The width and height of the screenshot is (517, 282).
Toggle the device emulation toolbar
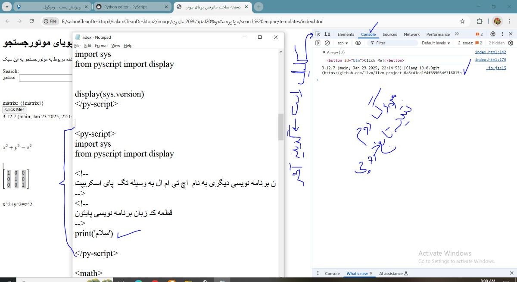point(327,33)
